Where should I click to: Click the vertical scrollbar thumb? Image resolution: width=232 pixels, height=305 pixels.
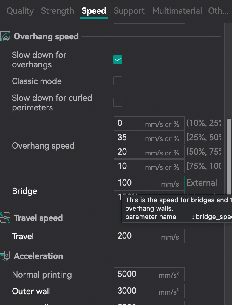(x=229, y=155)
